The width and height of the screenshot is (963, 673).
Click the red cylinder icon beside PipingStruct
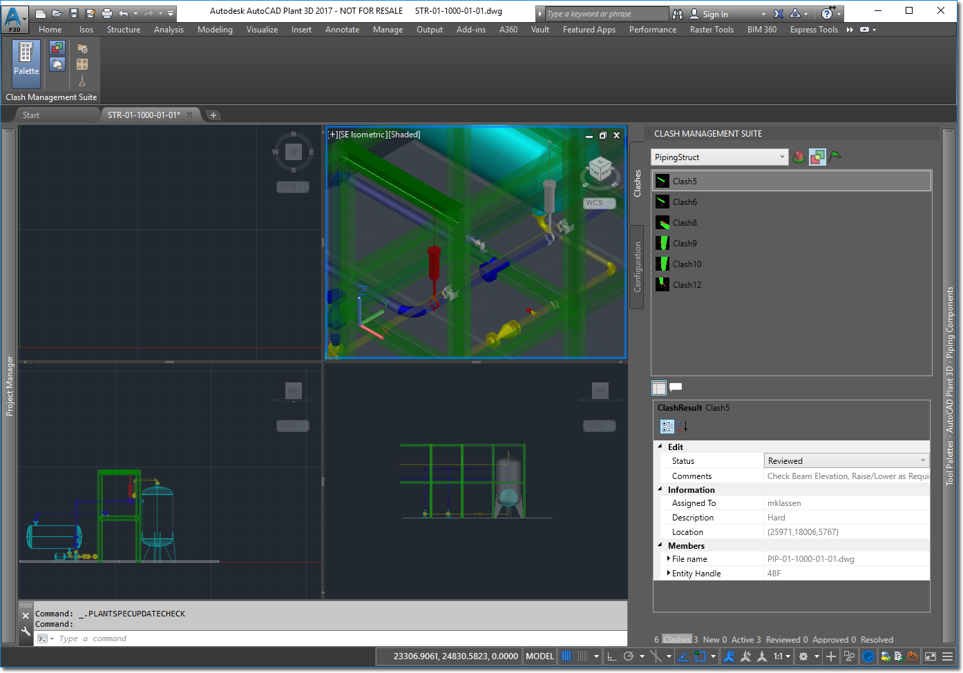(x=799, y=157)
